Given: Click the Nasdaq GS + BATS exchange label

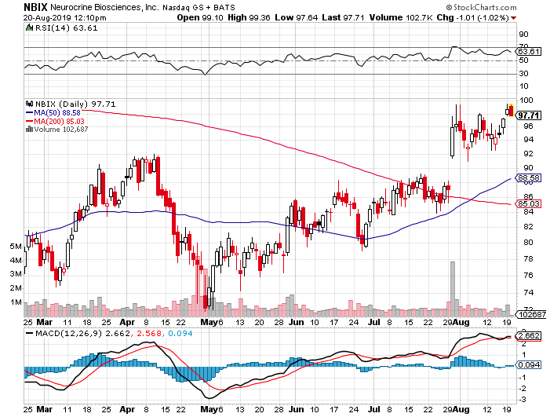Looking at the screenshot, I should pos(199,7).
